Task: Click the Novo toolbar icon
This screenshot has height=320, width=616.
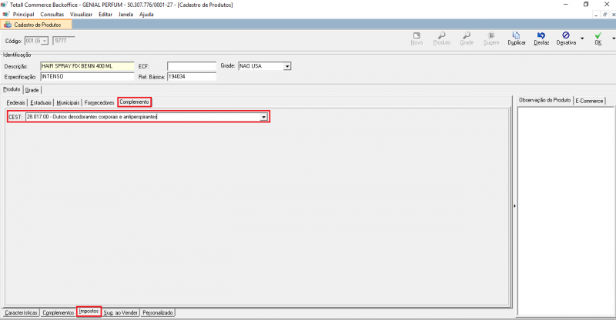Action: pos(417,38)
